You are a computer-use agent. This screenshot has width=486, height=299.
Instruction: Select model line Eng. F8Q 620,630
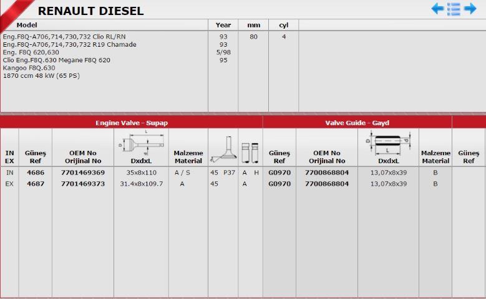(x=31, y=52)
